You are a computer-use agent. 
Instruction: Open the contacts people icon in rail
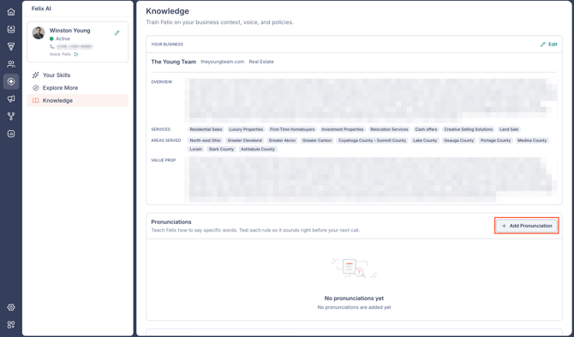pyautogui.click(x=11, y=64)
